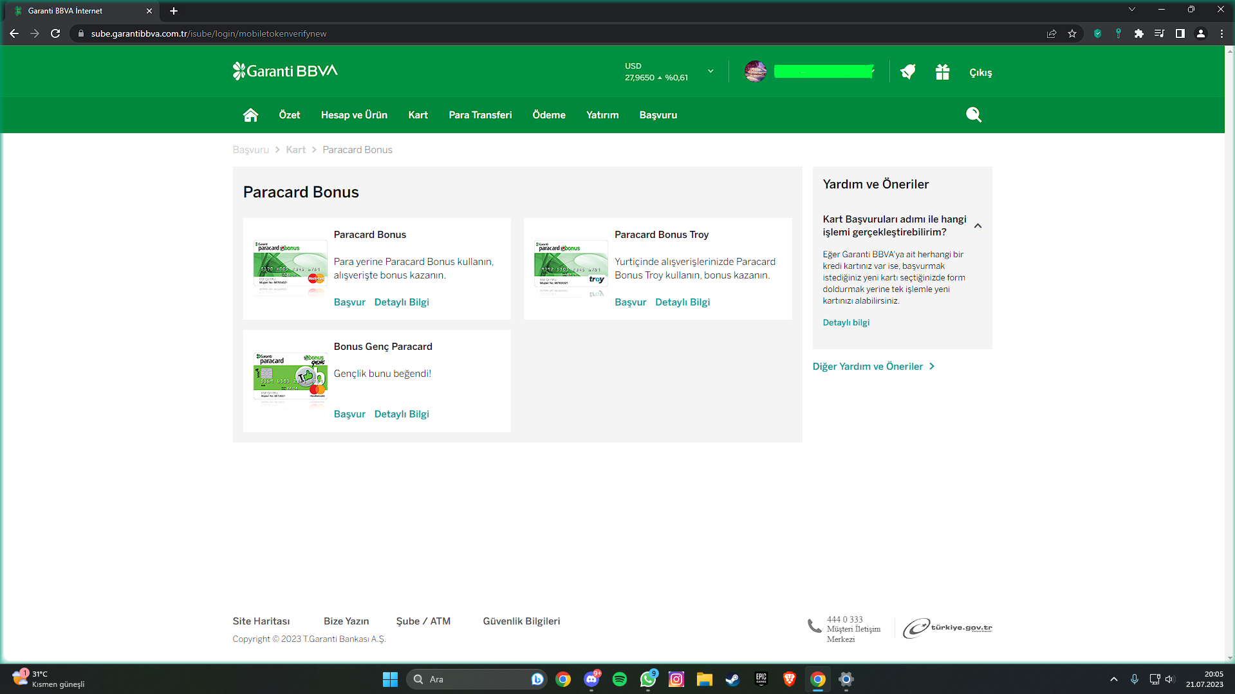
Task: Open the Ödeme menu
Action: [x=549, y=115]
